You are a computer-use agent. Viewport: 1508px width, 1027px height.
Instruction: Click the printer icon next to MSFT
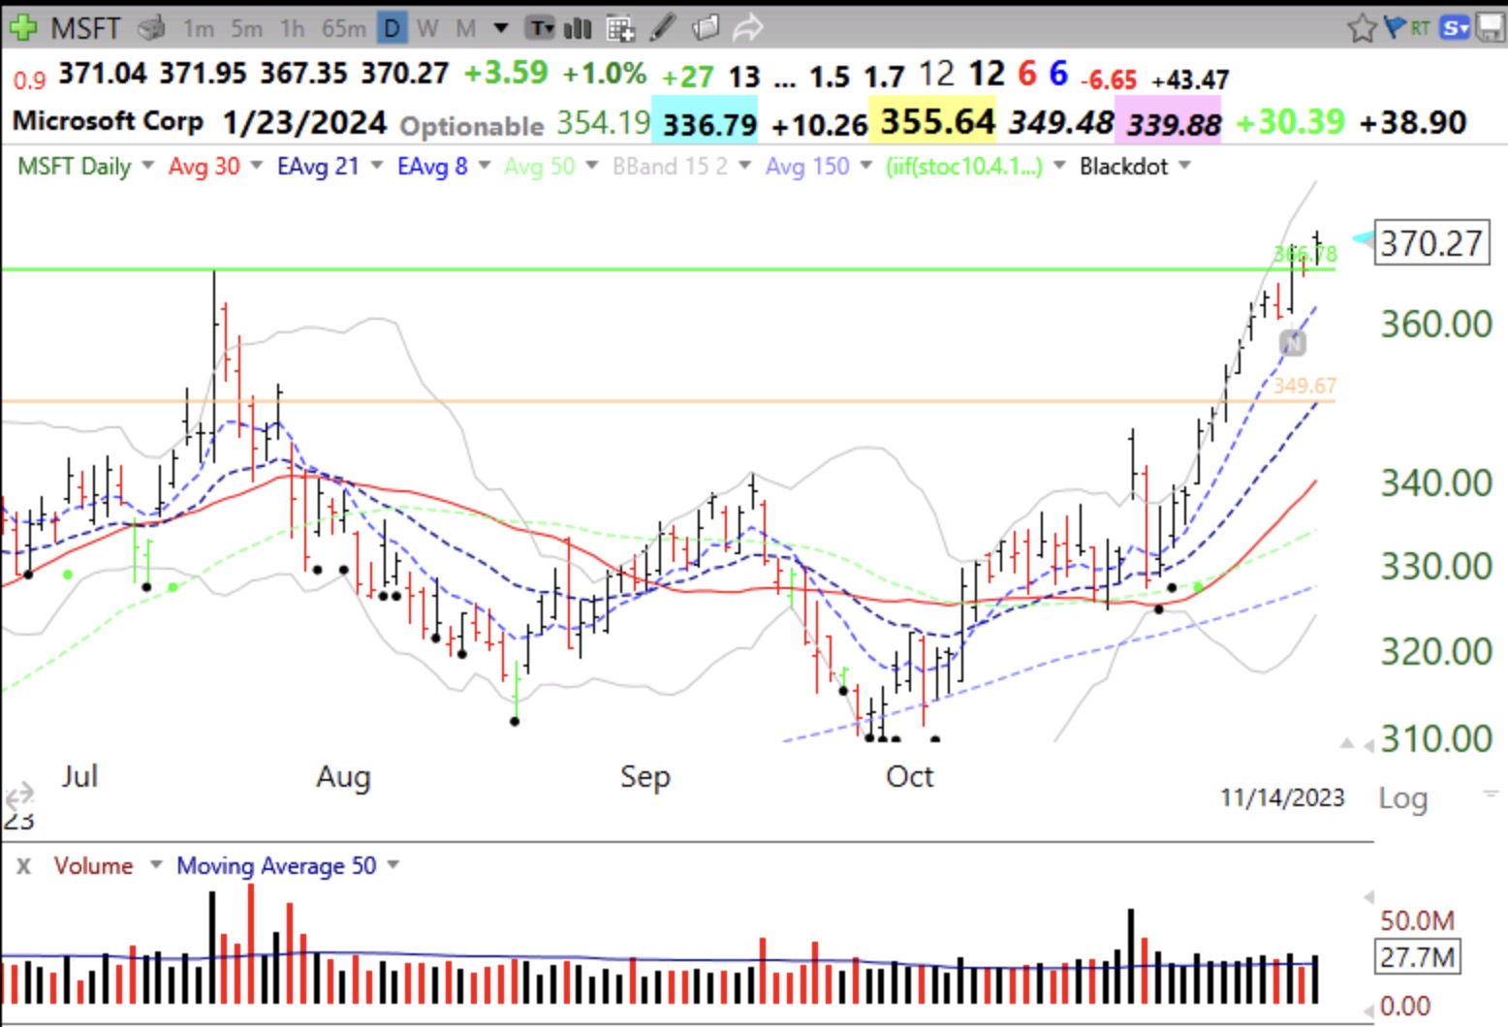(x=151, y=28)
